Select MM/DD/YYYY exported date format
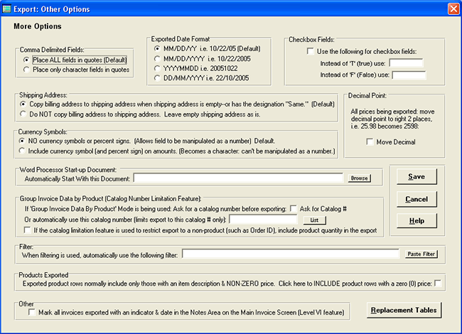 point(156,58)
